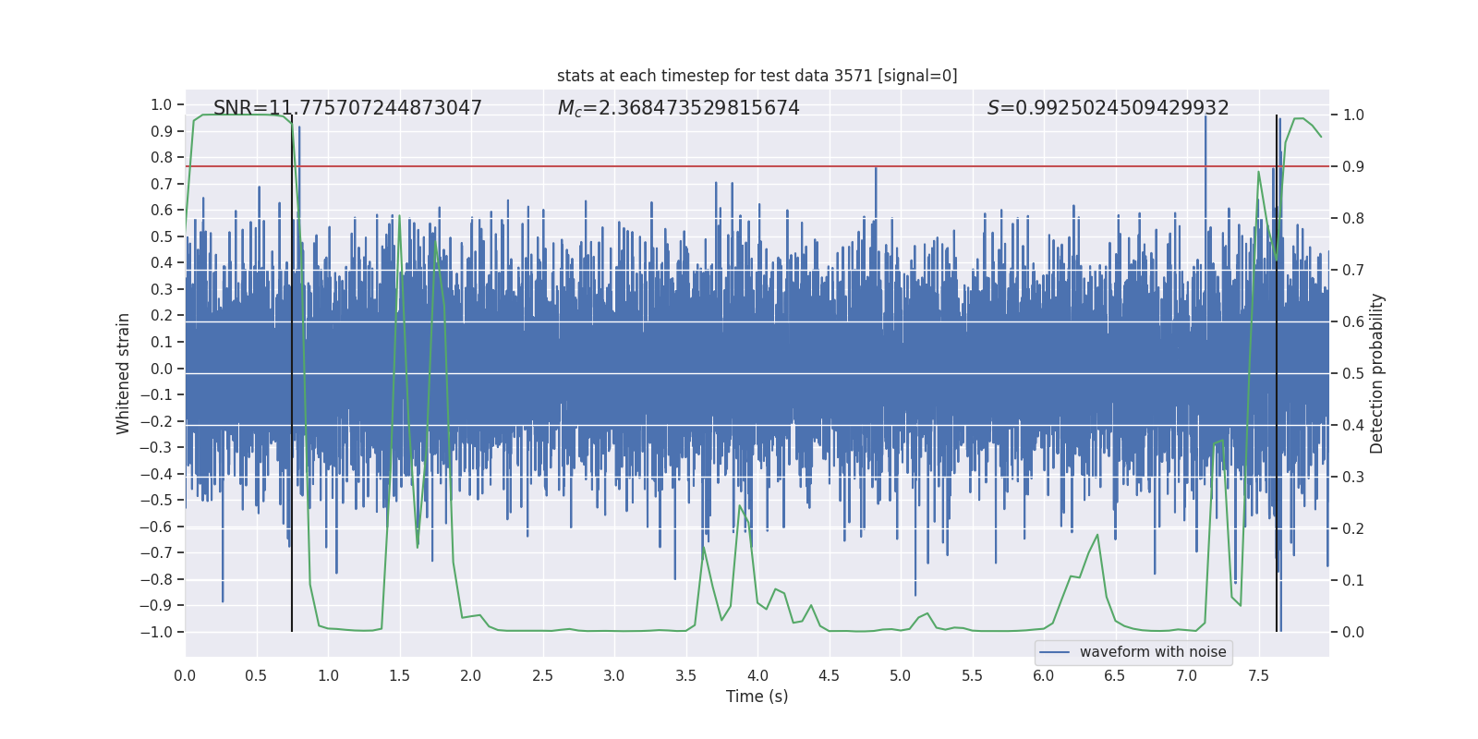Click the "Whitened strain" axis label
The height and width of the screenshot is (739, 1478).
(x=123, y=373)
